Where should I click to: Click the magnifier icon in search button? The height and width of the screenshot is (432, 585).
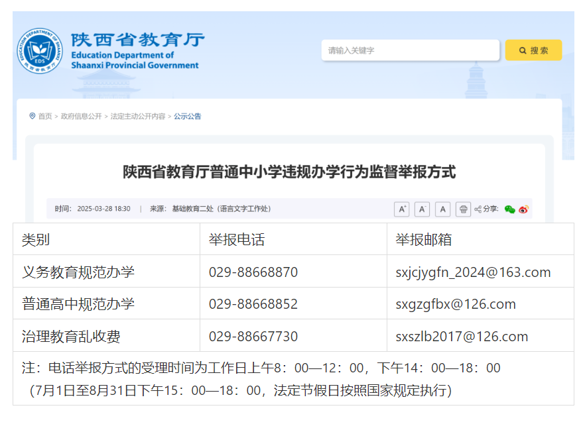tap(521, 50)
